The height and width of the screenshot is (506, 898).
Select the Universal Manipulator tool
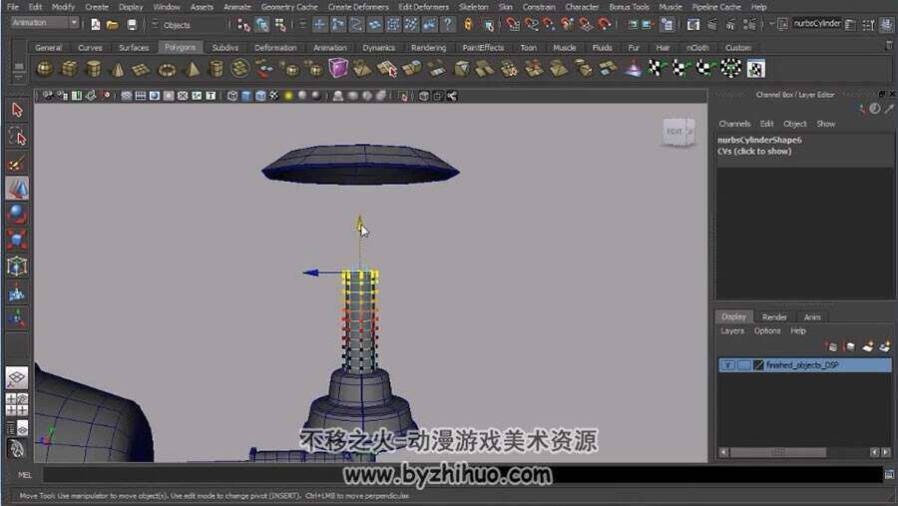17,265
